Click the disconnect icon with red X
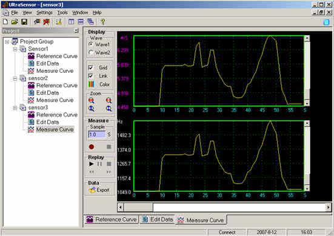334x236 pixels. [46, 21]
